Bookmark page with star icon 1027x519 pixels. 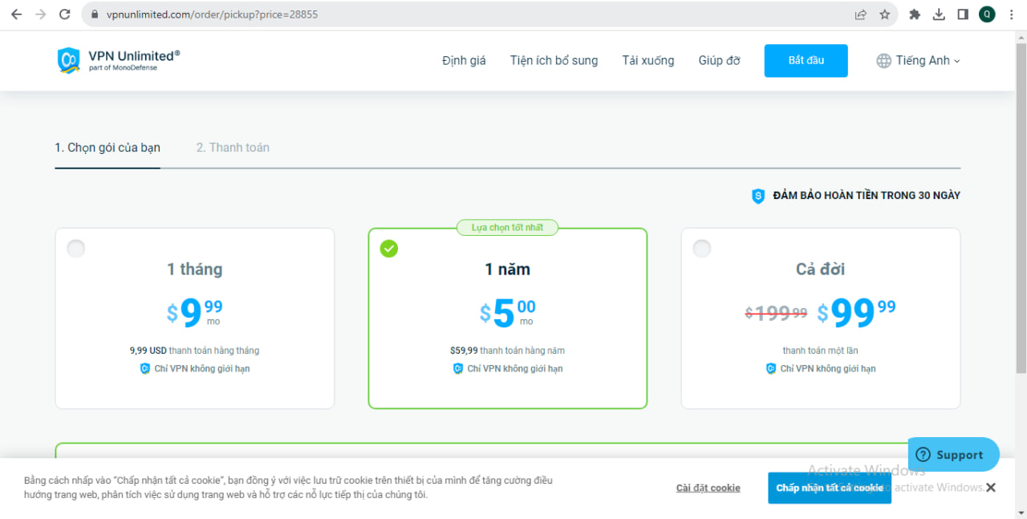click(884, 14)
